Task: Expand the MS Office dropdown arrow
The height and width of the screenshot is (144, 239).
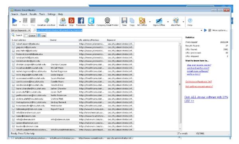Action: [x=150, y=22]
